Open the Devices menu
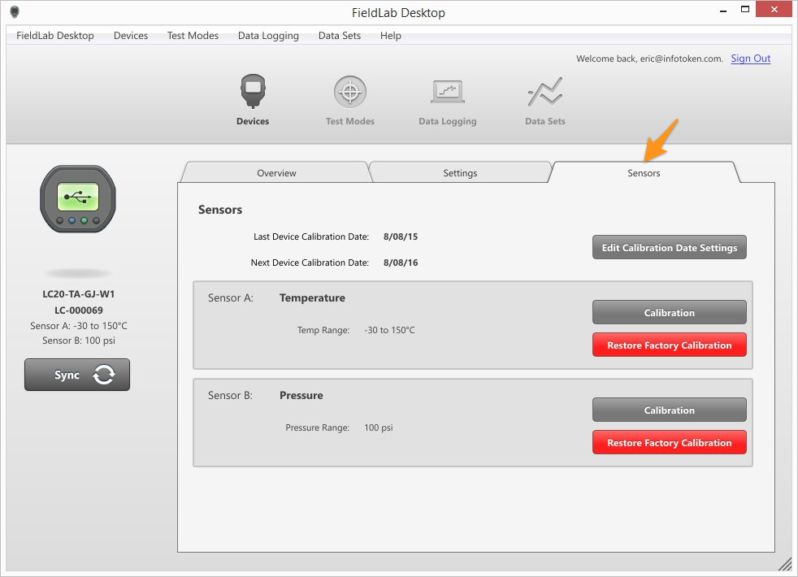The height and width of the screenshot is (577, 798). click(131, 36)
